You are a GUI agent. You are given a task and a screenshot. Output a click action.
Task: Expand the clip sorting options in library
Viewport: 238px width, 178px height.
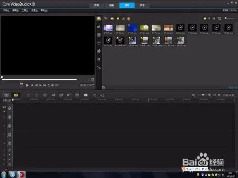(x=219, y=19)
